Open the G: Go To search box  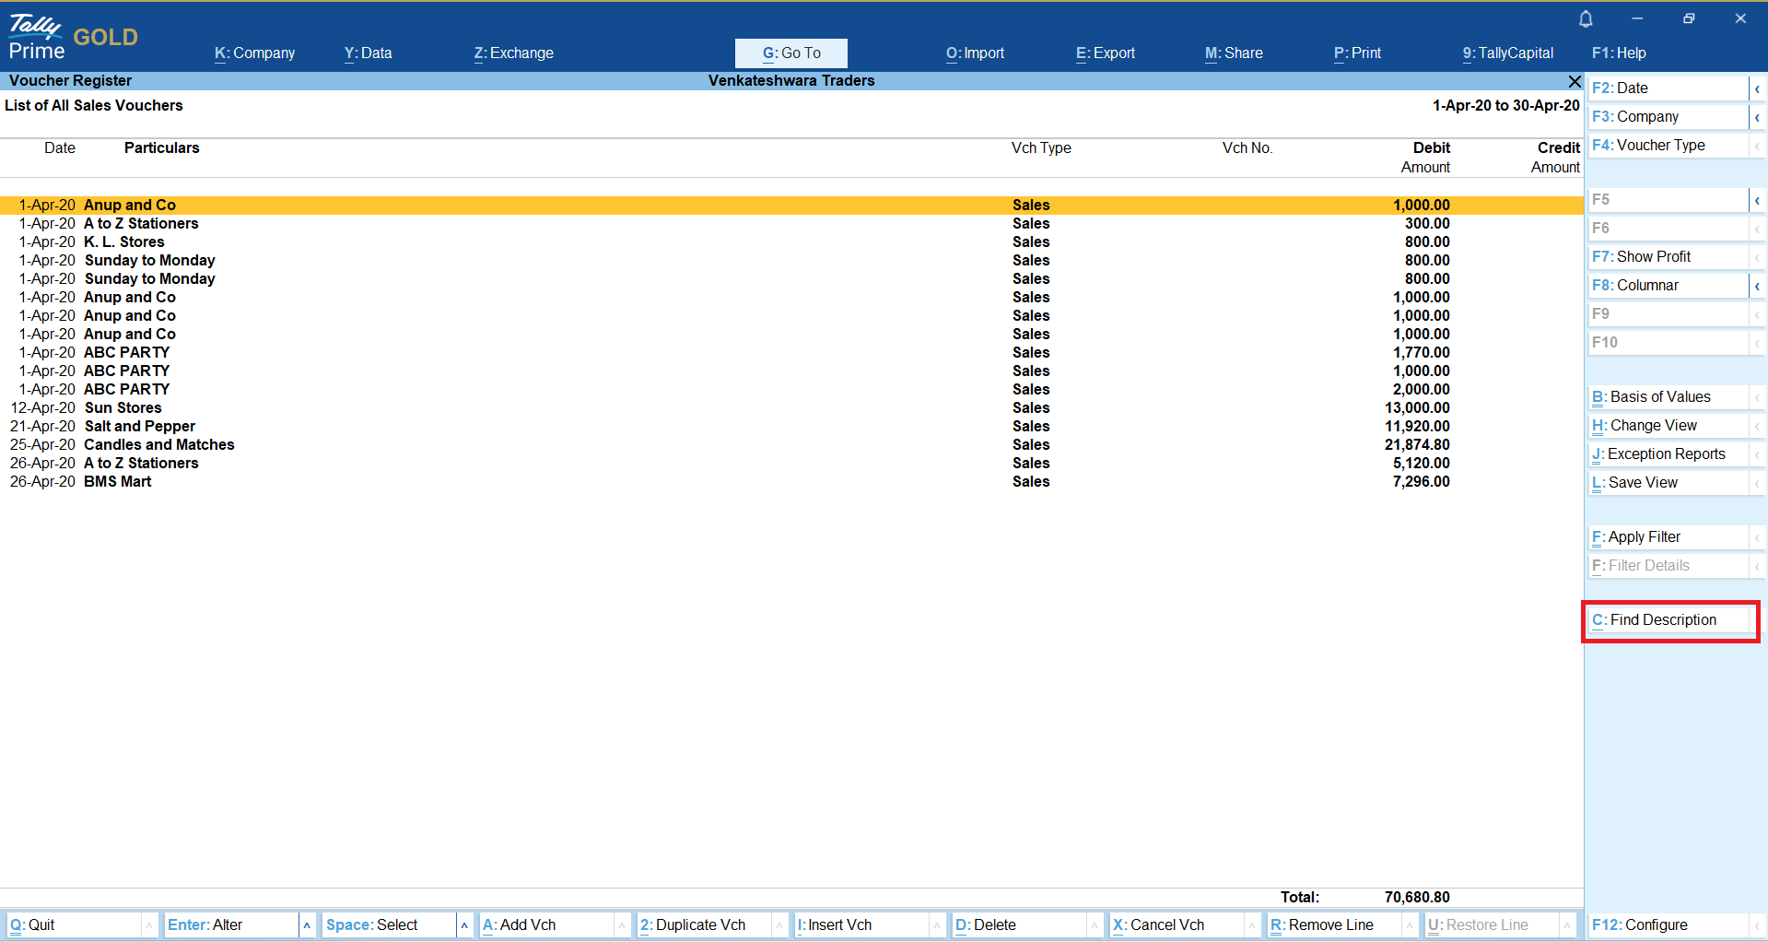click(x=790, y=53)
